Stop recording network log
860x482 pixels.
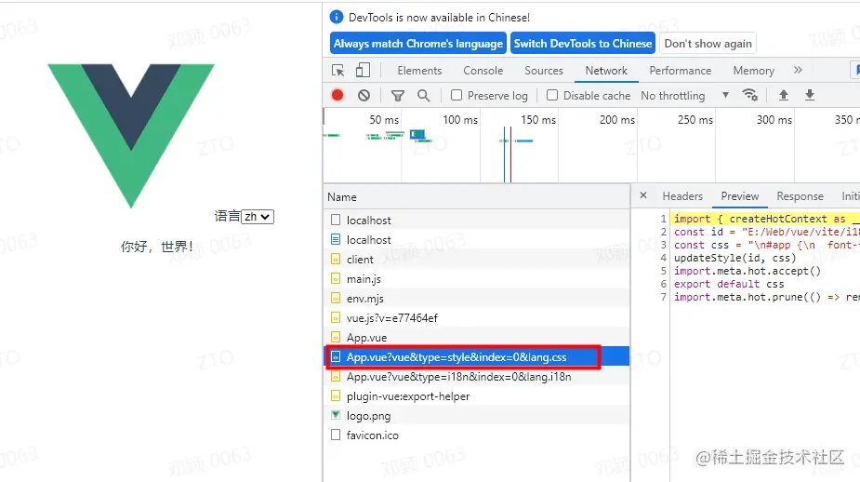[x=337, y=95]
